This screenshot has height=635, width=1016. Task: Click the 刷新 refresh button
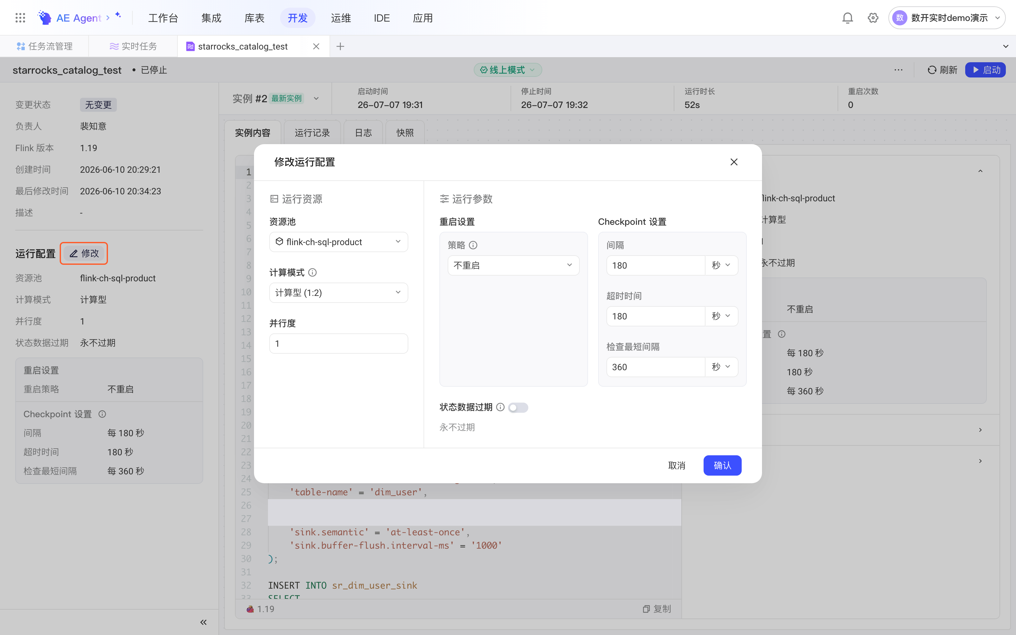pyautogui.click(x=942, y=70)
